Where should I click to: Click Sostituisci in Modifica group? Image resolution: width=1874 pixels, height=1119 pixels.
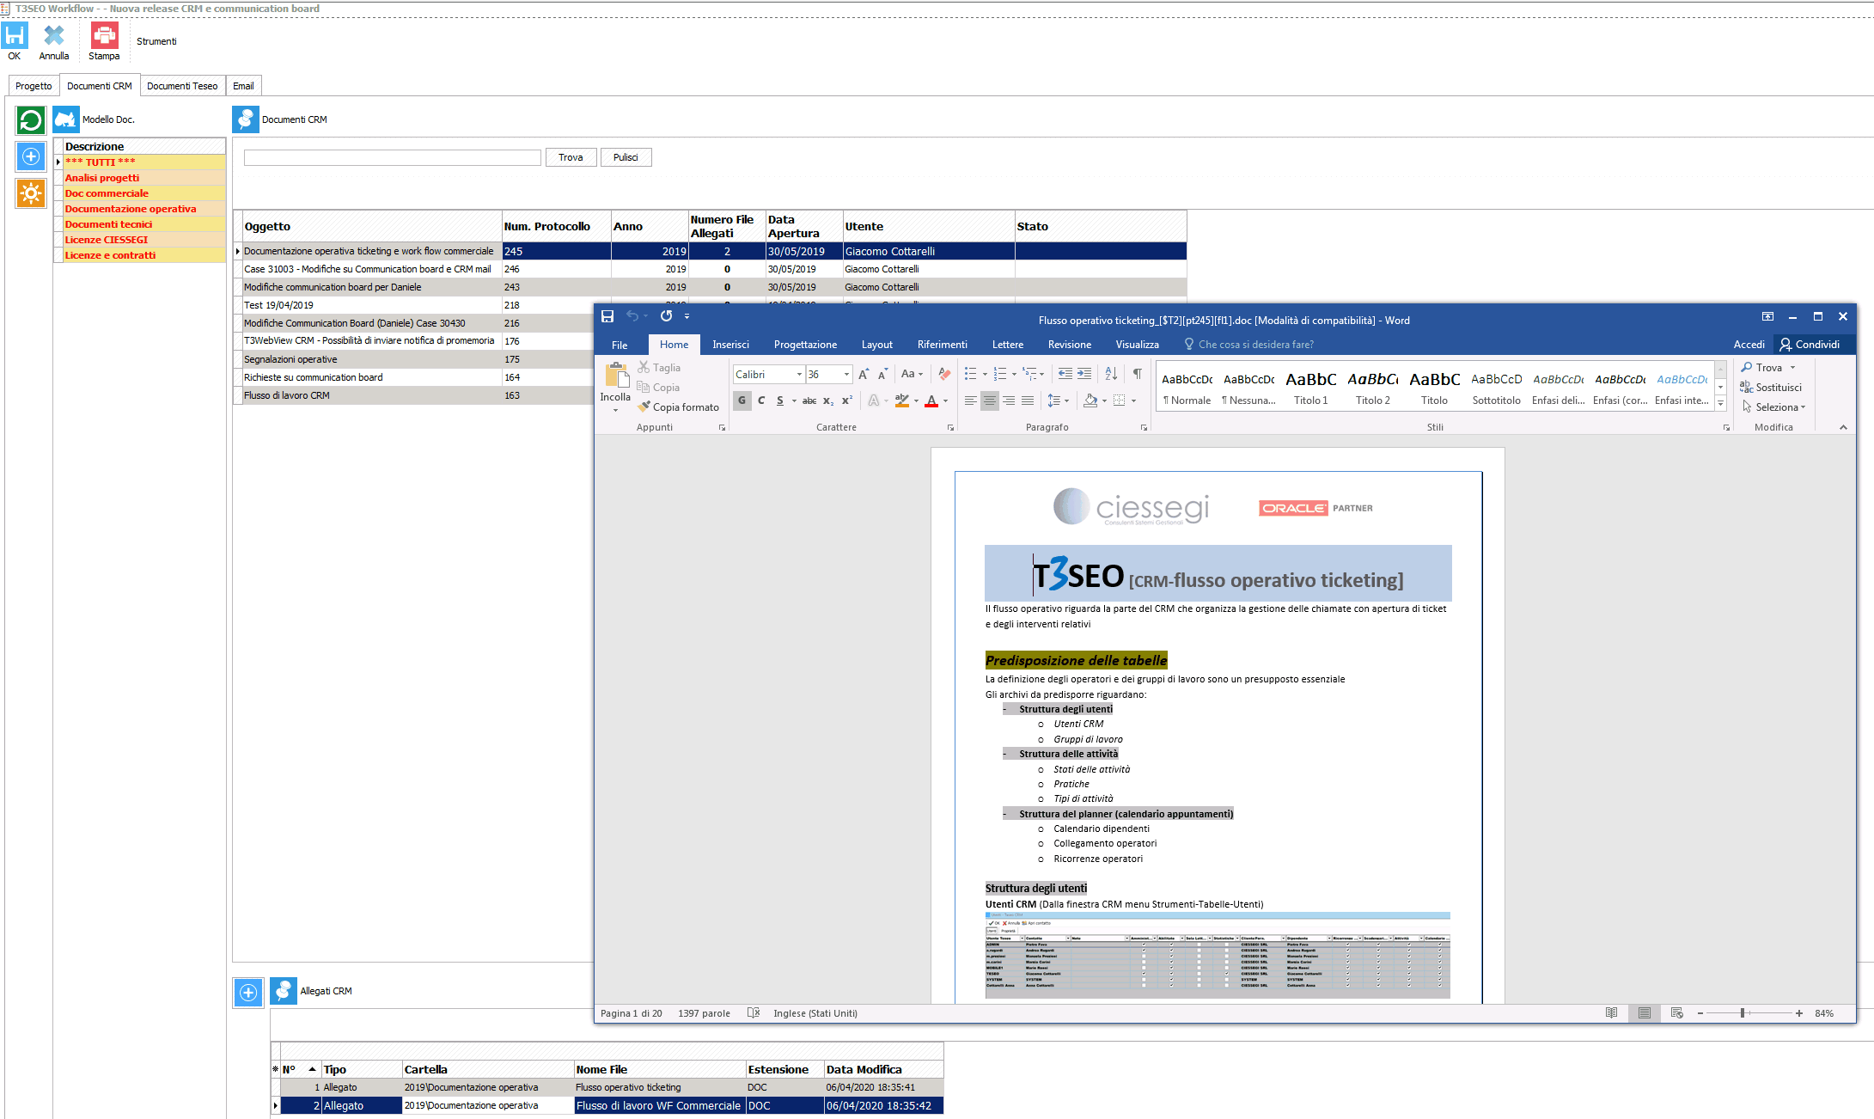(1771, 388)
